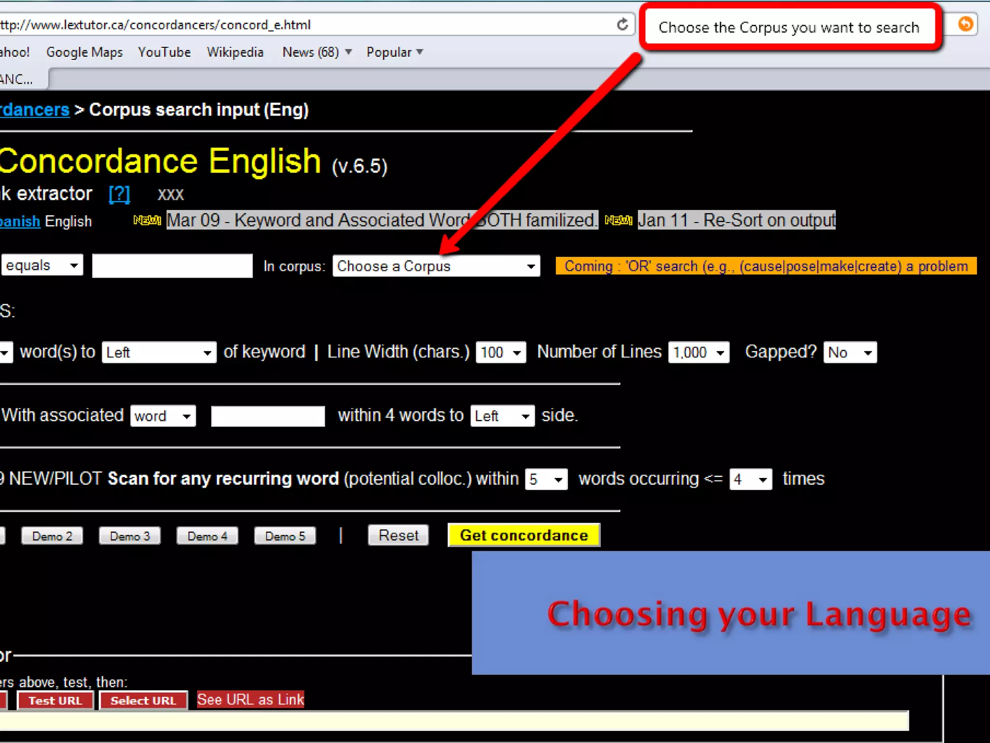The height and width of the screenshot is (743, 990).
Task: Click the [?] help link
Action: [119, 194]
